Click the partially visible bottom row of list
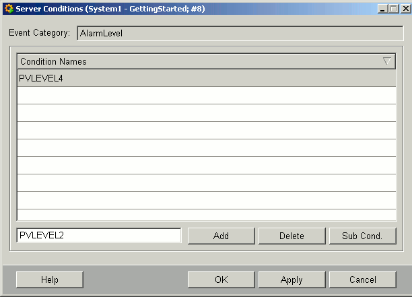This screenshot has width=412, height=297. pyautogui.click(x=206, y=215)
